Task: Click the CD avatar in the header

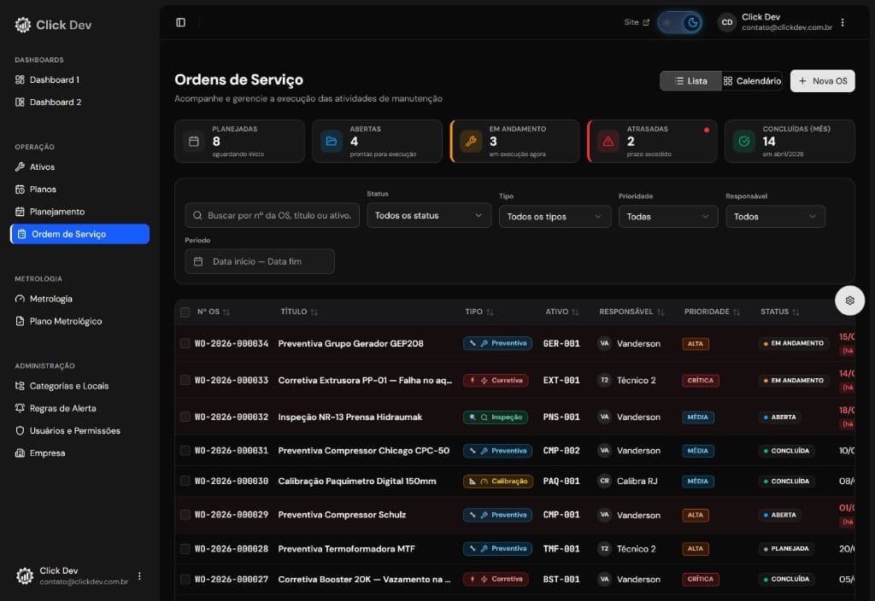Action: pyautogui.click(x=726, y=22)
